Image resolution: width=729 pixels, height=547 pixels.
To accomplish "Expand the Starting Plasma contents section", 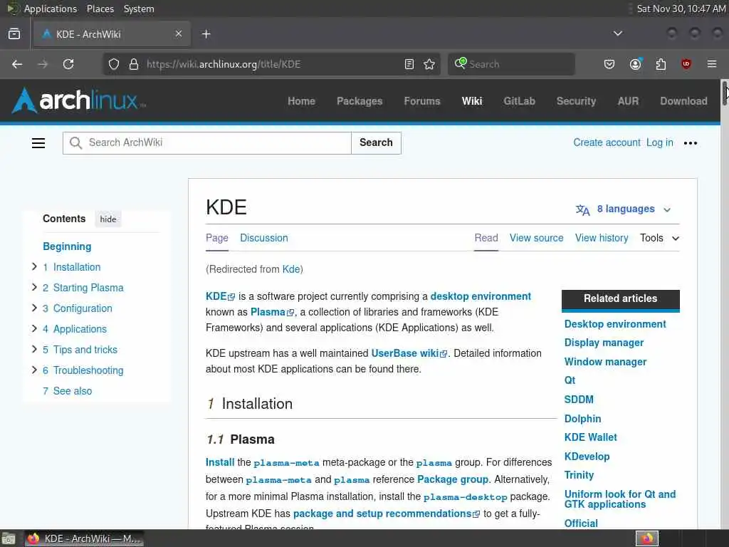I will tap(34, 287).
